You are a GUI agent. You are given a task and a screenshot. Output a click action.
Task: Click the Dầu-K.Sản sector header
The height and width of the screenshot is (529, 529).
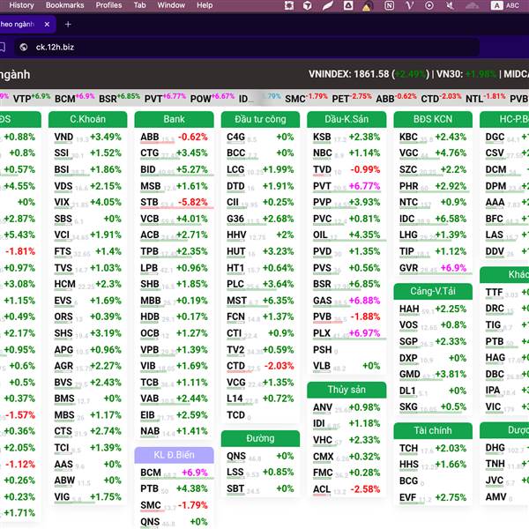tap(346, 119)
